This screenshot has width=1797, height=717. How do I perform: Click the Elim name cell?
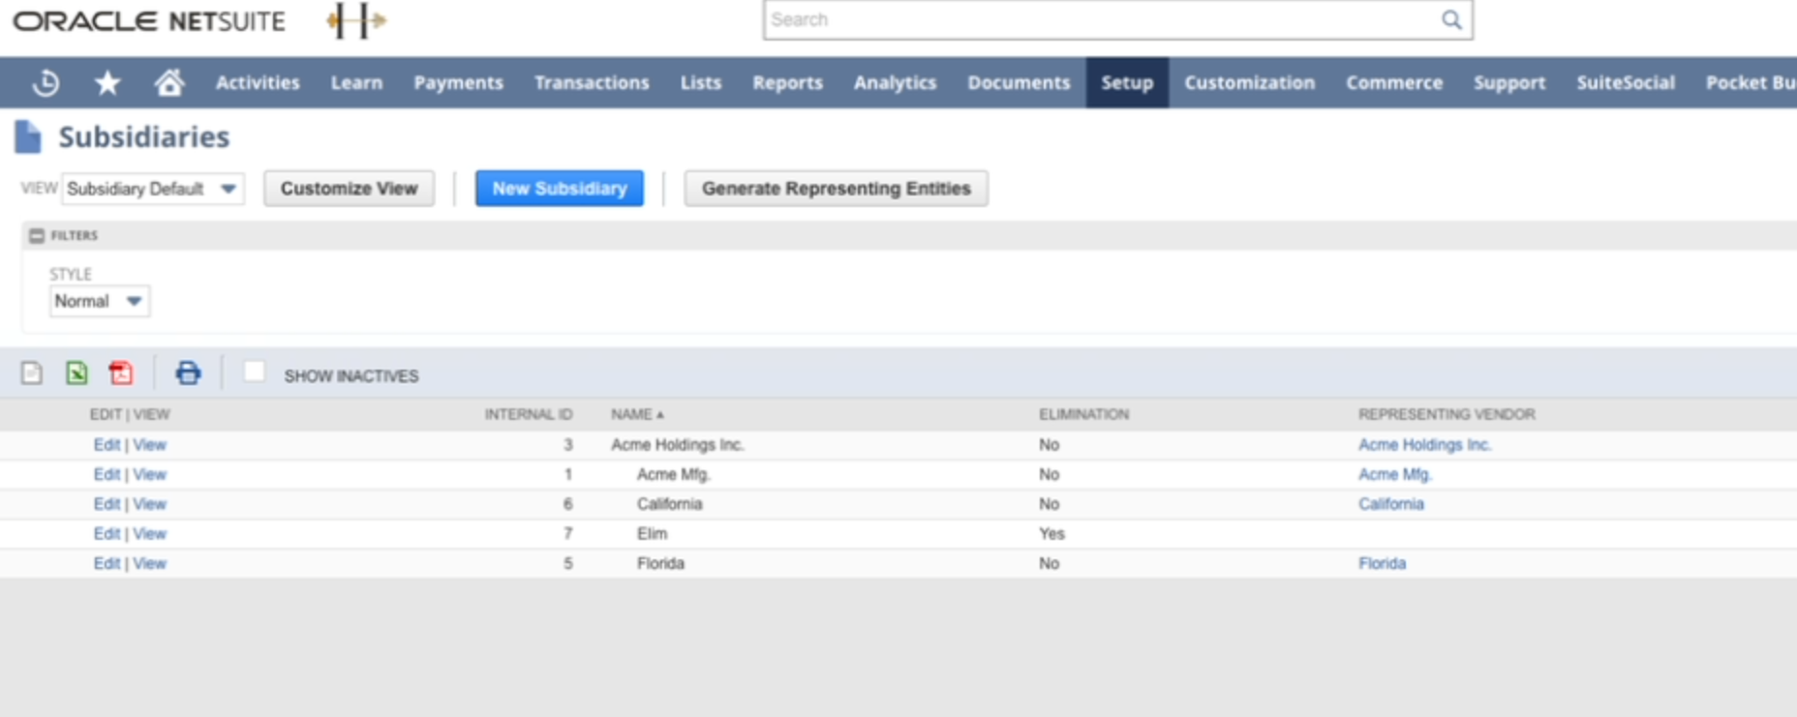pos(652,534)
